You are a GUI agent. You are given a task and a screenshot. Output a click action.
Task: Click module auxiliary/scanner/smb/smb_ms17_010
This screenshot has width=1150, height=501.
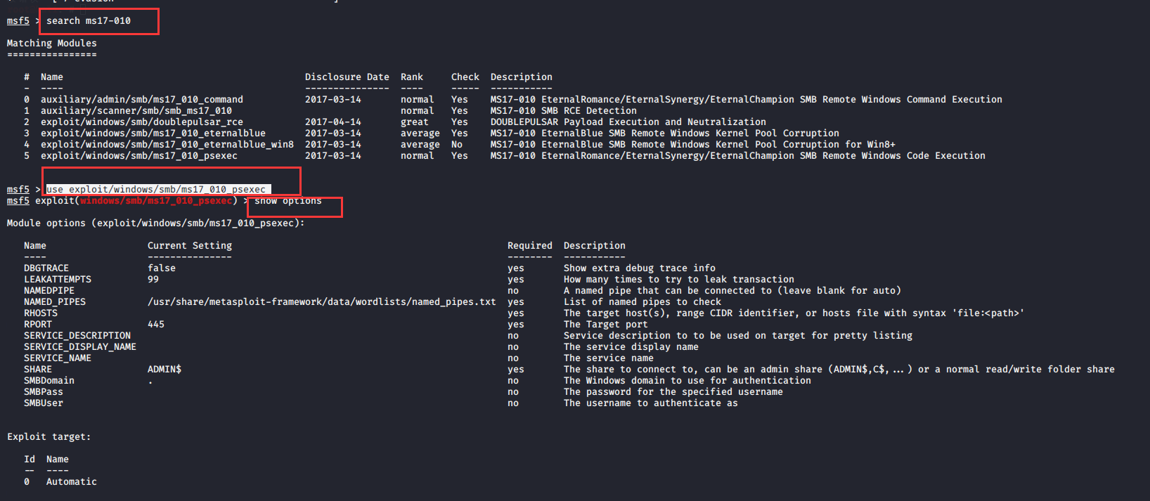136,111
